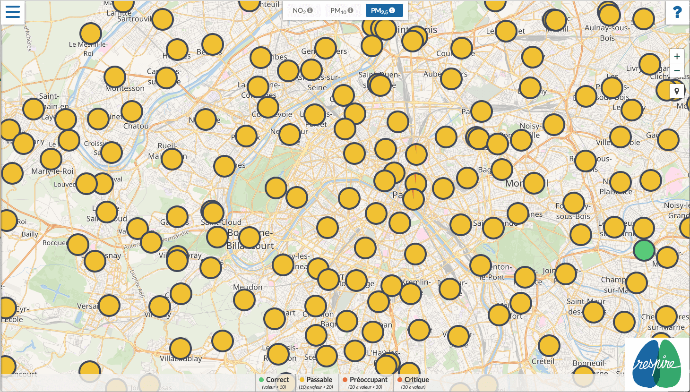Image resolution: width=690 pixels, height=392 pixels.
Task: Open the help question mark
Action: point(677,12)
